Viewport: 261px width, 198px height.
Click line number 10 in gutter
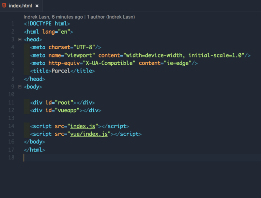[x=11, y=94]
